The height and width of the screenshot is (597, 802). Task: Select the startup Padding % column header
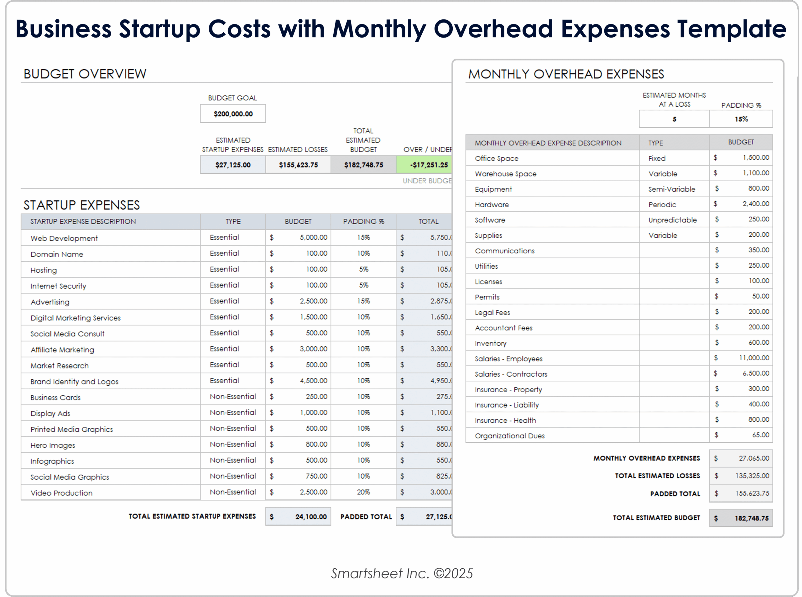click(x=364, y=222)
